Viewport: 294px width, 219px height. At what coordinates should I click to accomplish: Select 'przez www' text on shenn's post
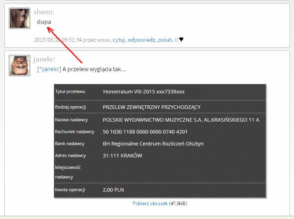[96, 40]
